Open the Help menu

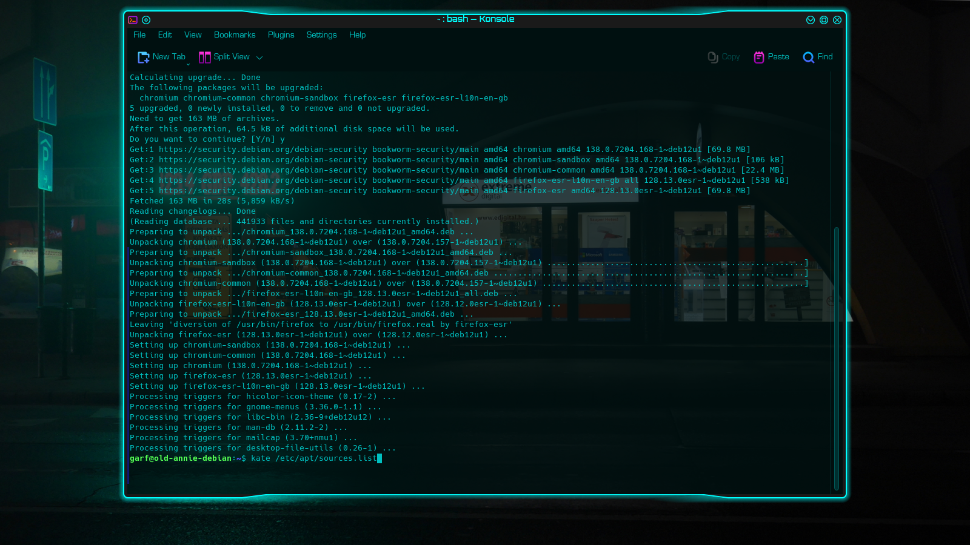pos(358,35)
